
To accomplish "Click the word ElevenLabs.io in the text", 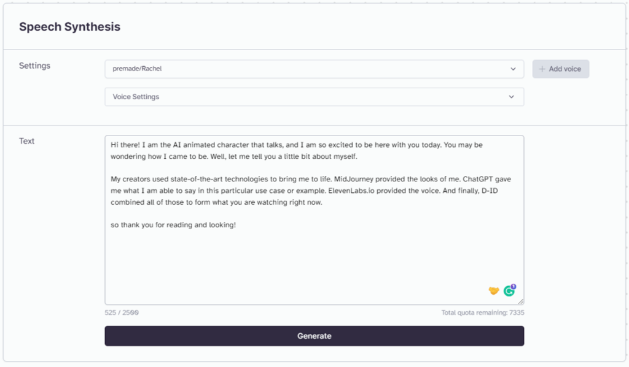I will tap(351, 191).
